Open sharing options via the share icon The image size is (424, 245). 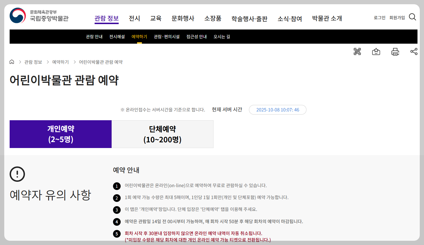click(414, 51)
